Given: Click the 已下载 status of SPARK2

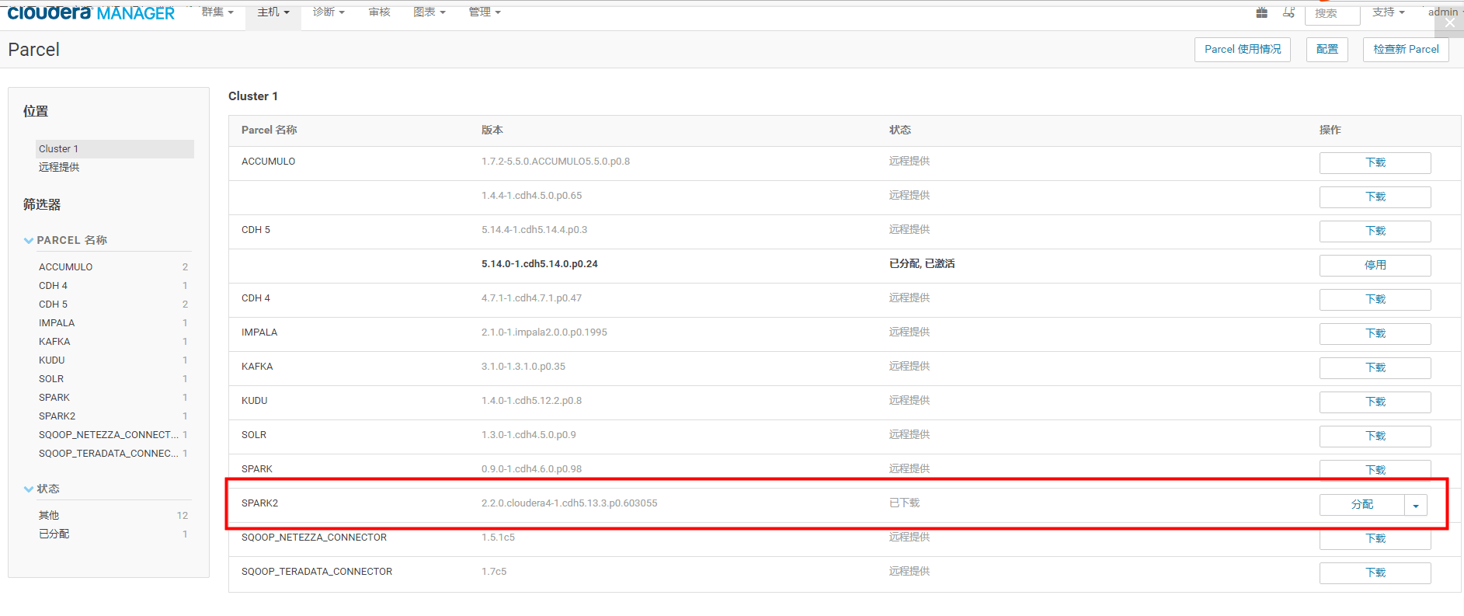Looking at the screenshot, I should point(904,503).
